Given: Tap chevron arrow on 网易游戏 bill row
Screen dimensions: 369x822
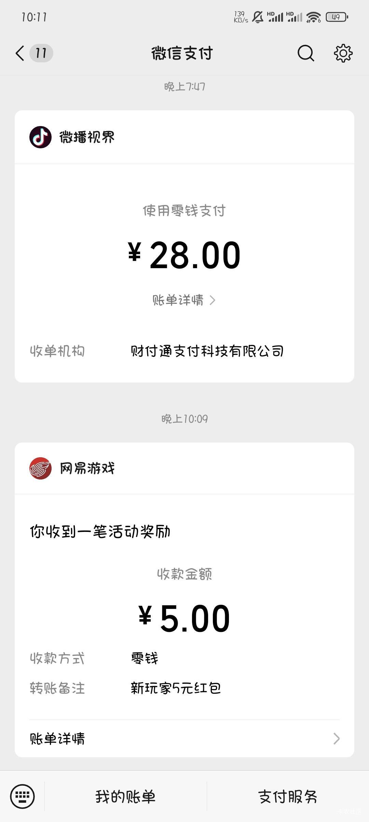Looking at the screenshot, I should [336, 739].
